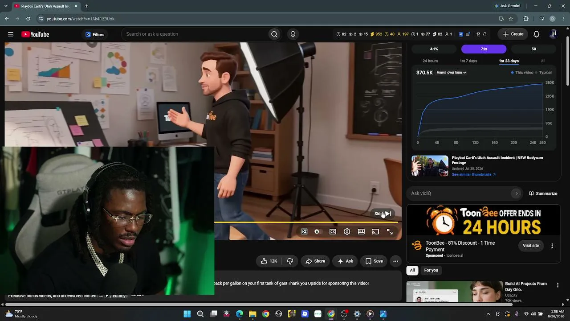Image resolution: width=570 pixels, height=321 pixels.
Task: Open the YouTube guide hamburger menu
Action: (x=11, y=34)
